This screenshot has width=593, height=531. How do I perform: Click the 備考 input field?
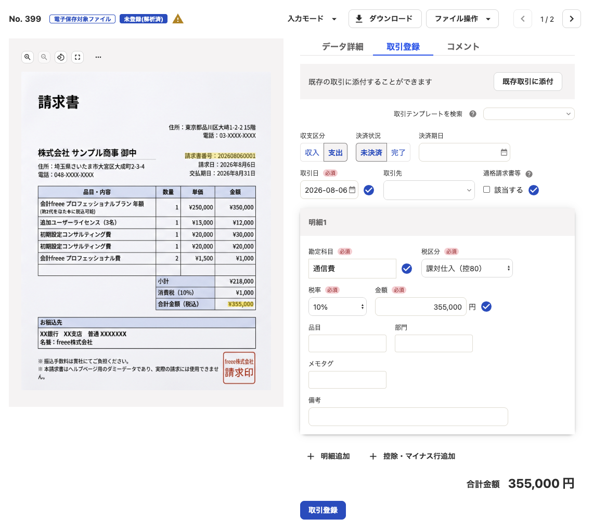(408, 417)
